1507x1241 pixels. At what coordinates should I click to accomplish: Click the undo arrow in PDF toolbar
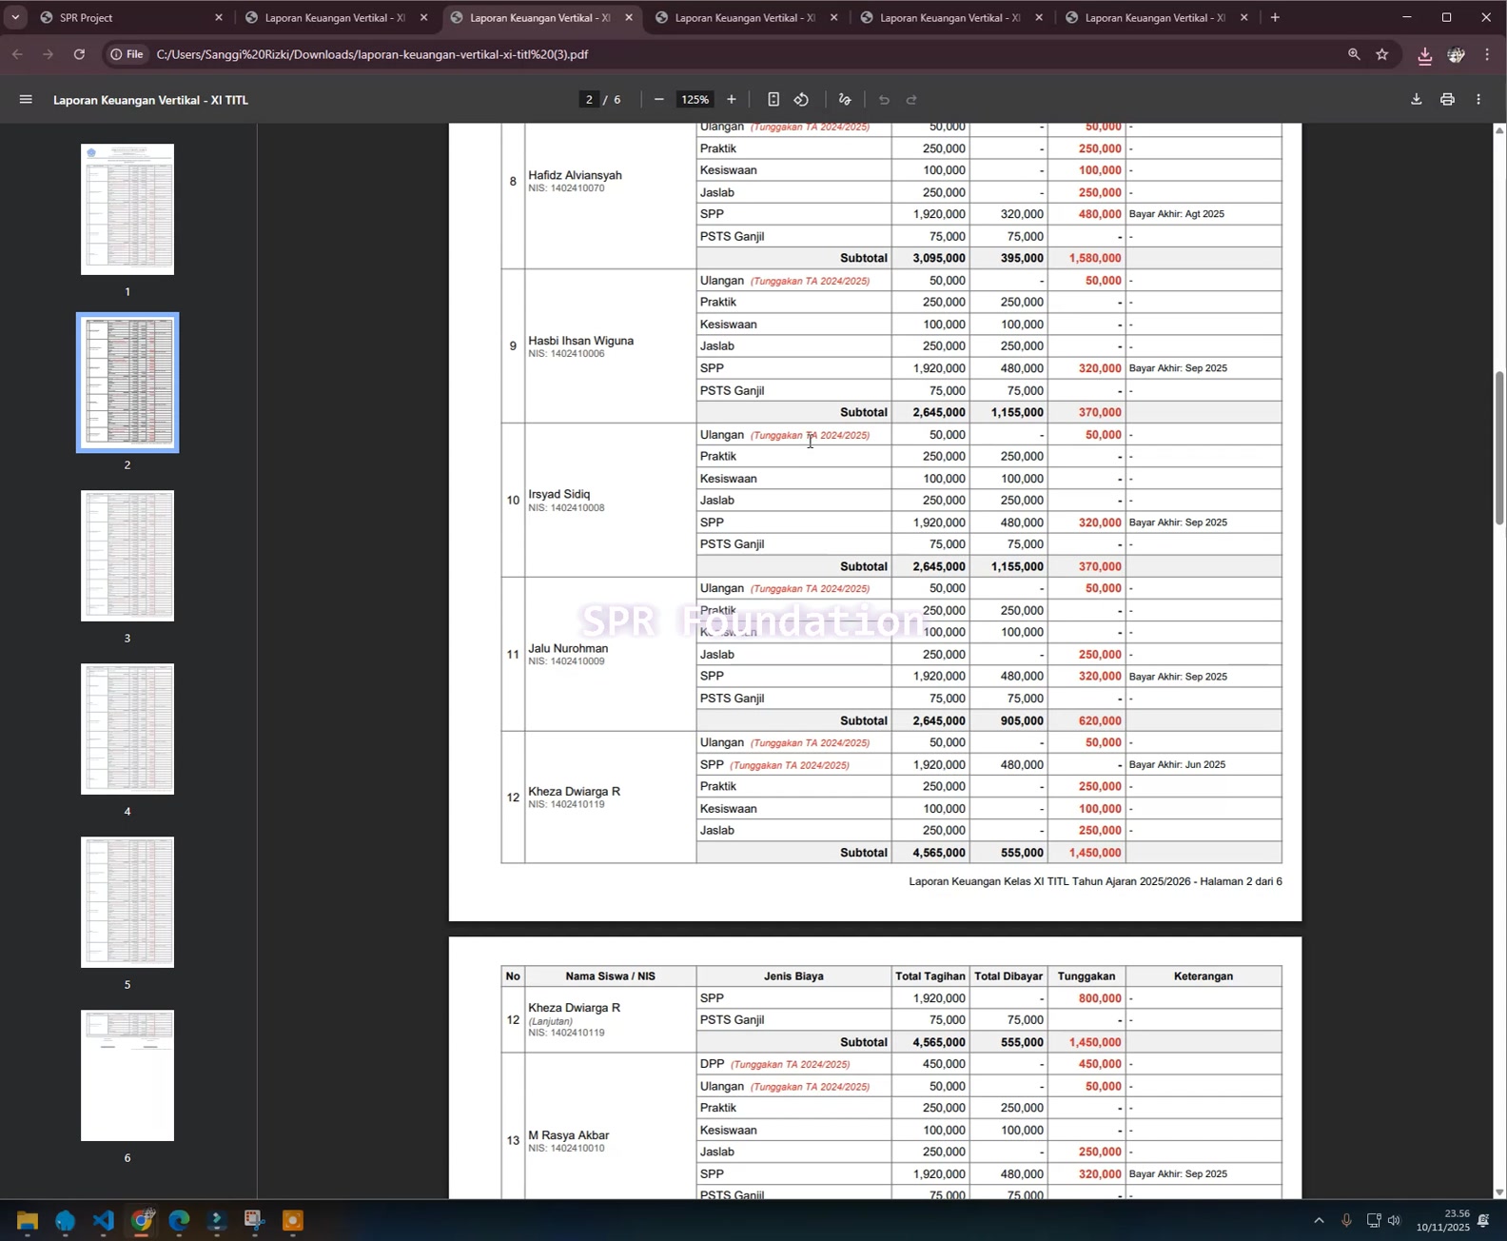[884, 99]
